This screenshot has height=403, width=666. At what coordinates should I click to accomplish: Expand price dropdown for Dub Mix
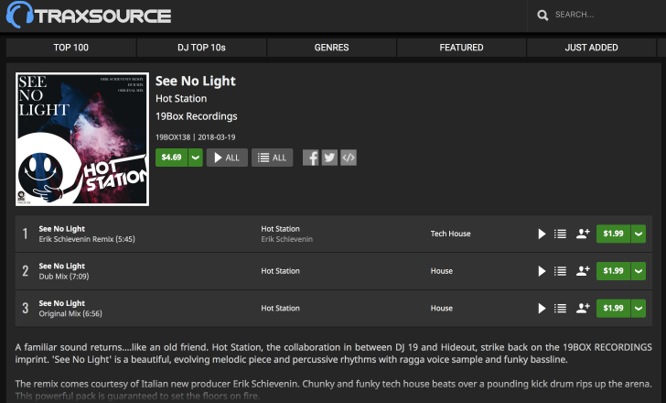pos(639,271)
